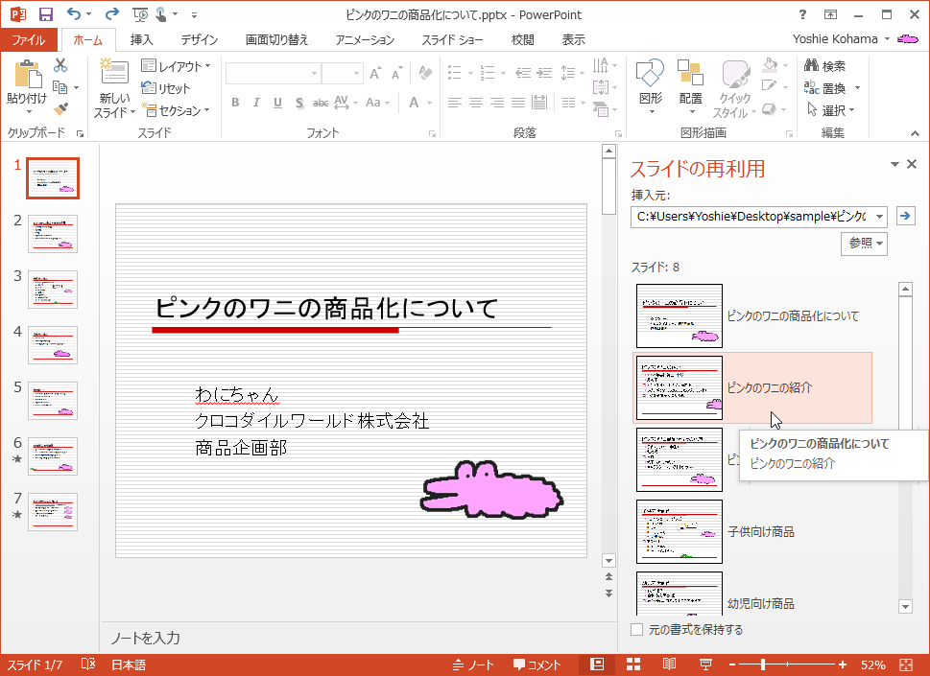Open the 参照 browse dropdown
930x676 pixels.
864,243
